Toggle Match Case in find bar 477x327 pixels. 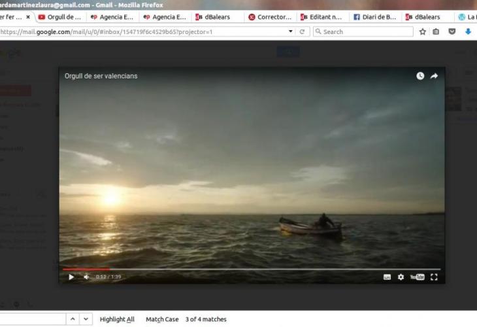click(x=162, y=319)
